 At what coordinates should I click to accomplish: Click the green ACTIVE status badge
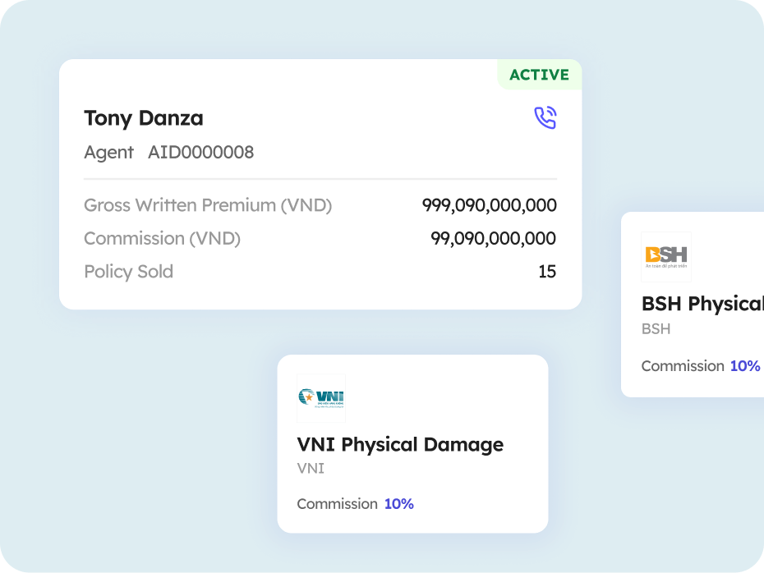(x=539, y=75)
